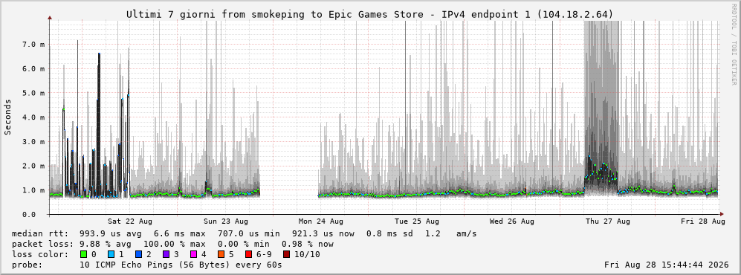741x275 pixels.
Task: Click the RRDTOOL / TOBI OETIKER watermark
Action: tap(734, 45)
